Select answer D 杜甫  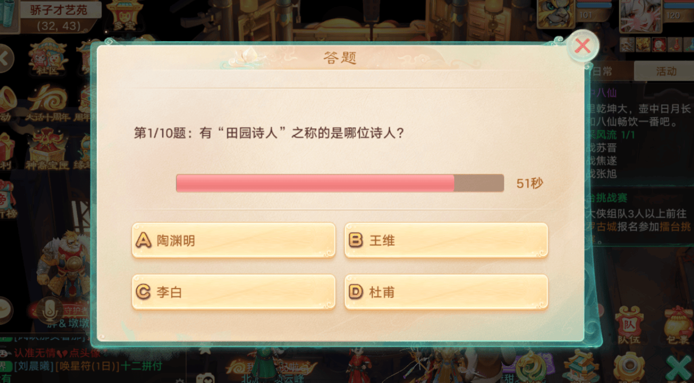click(446, 292)
